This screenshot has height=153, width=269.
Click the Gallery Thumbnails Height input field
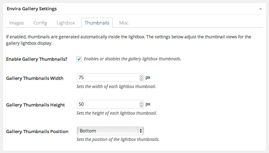[x=110, y=104]
